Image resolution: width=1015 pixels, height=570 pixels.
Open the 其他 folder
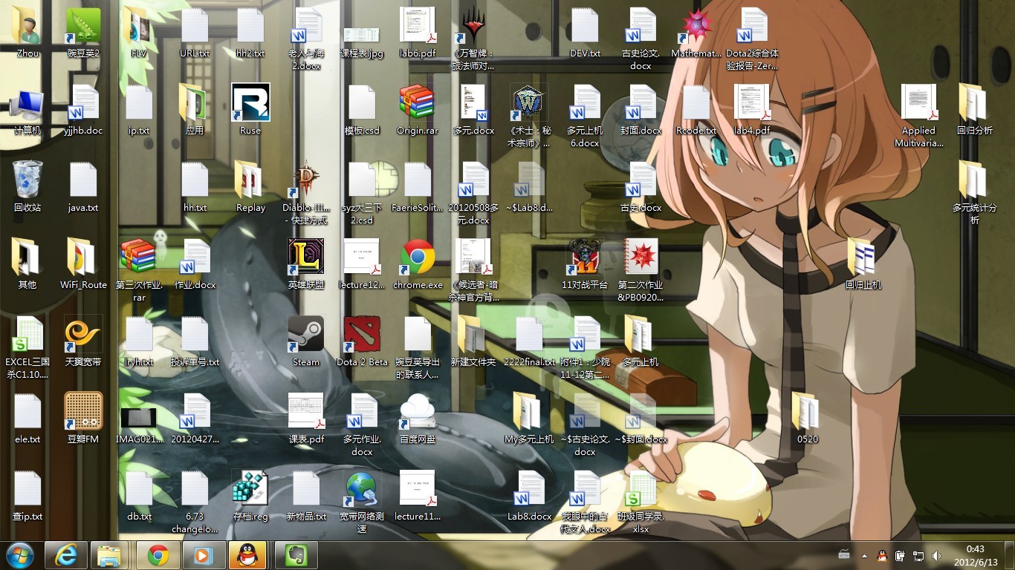[x=27, y=257]
